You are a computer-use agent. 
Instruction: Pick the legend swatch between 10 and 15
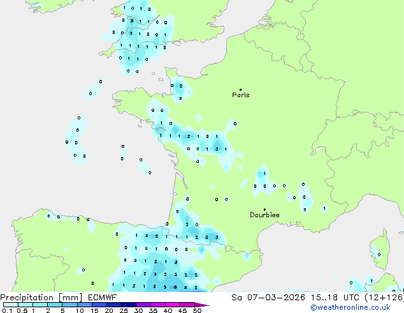coord(86,305)
